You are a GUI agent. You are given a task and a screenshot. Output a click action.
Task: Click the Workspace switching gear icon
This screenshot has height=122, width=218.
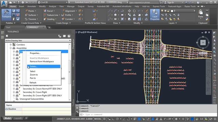pyautogui.click(x=176, y=119)
